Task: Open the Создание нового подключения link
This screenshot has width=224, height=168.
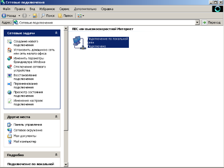Action: point(26,43)
